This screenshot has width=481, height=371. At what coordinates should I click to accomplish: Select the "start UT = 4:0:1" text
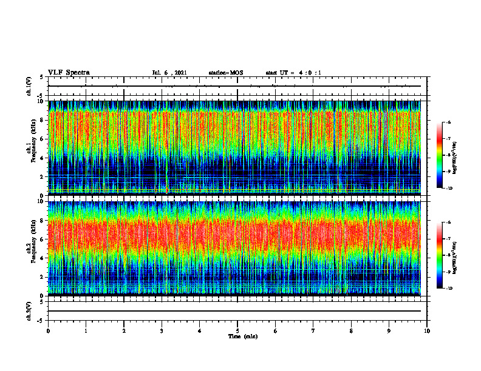coord(293,73)
